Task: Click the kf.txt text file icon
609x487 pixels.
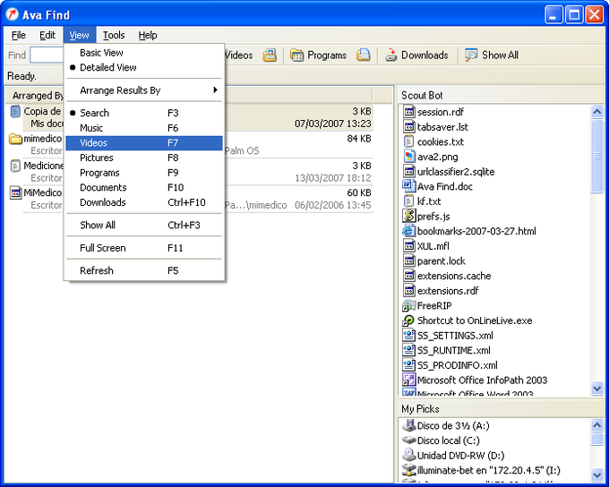Action: click(408, 201)
